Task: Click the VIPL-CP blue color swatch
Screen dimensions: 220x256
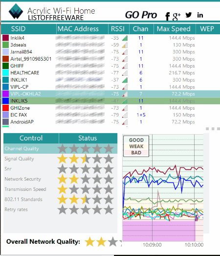Action: (5, 87)
